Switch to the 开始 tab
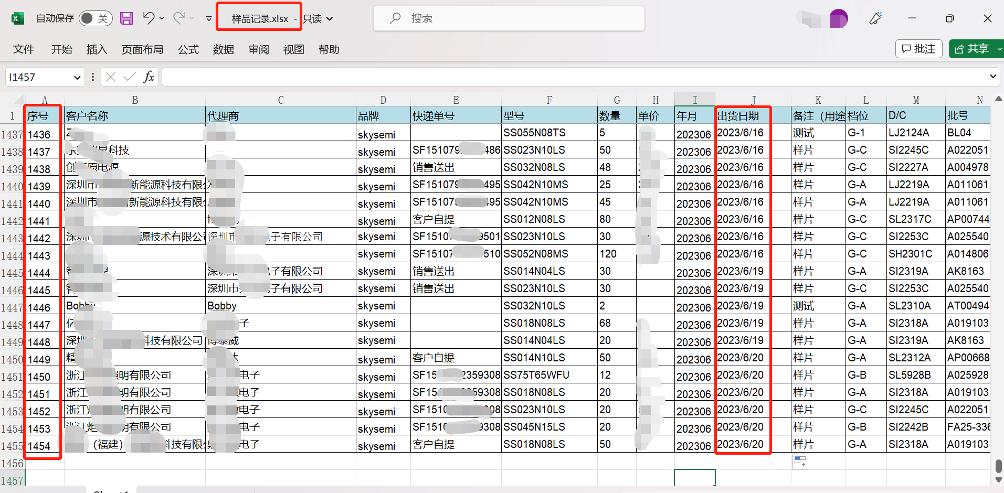The height and width of the screenshot is (493, 1004). 61,49
